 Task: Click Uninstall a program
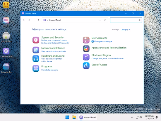tap(49, 70)
